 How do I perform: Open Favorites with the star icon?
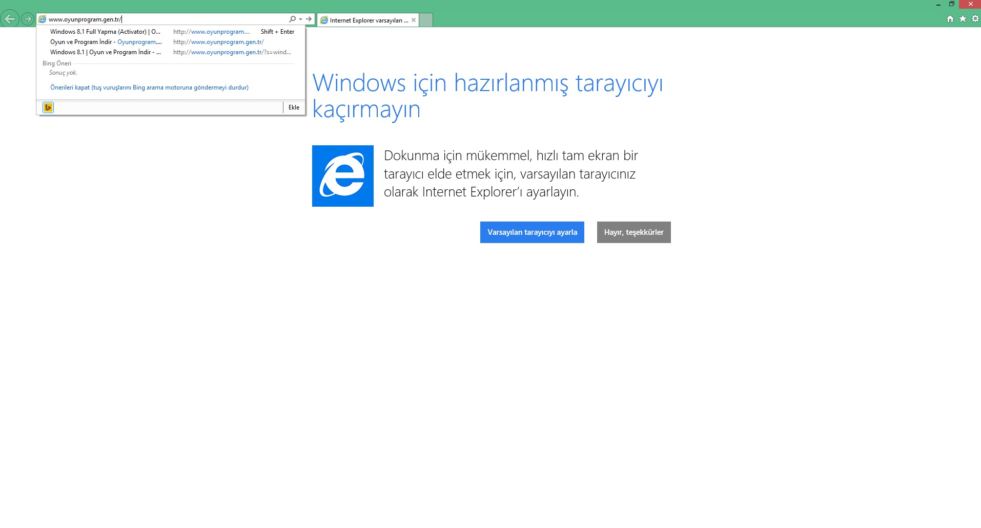[963, 19]
